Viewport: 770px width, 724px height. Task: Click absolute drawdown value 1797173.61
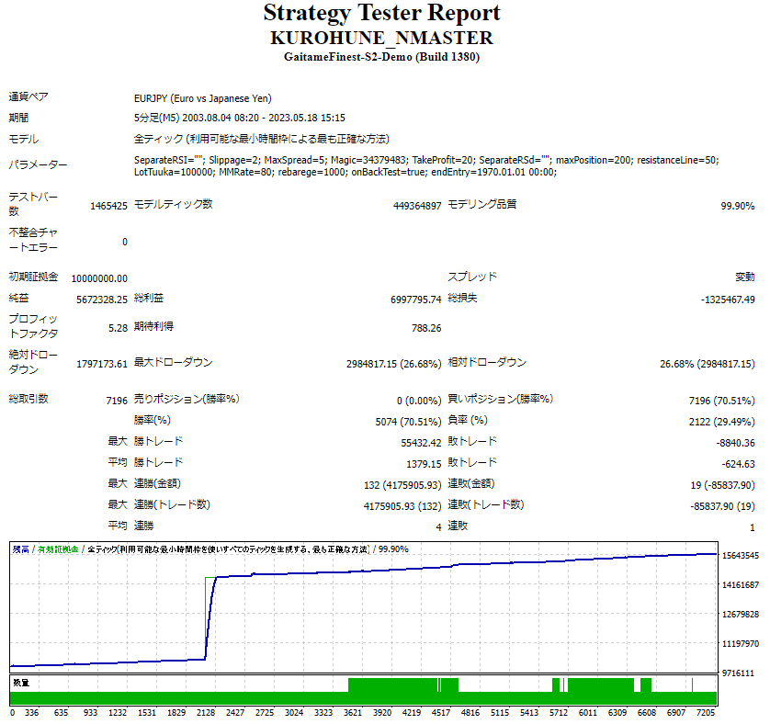(x=102, y=364)
